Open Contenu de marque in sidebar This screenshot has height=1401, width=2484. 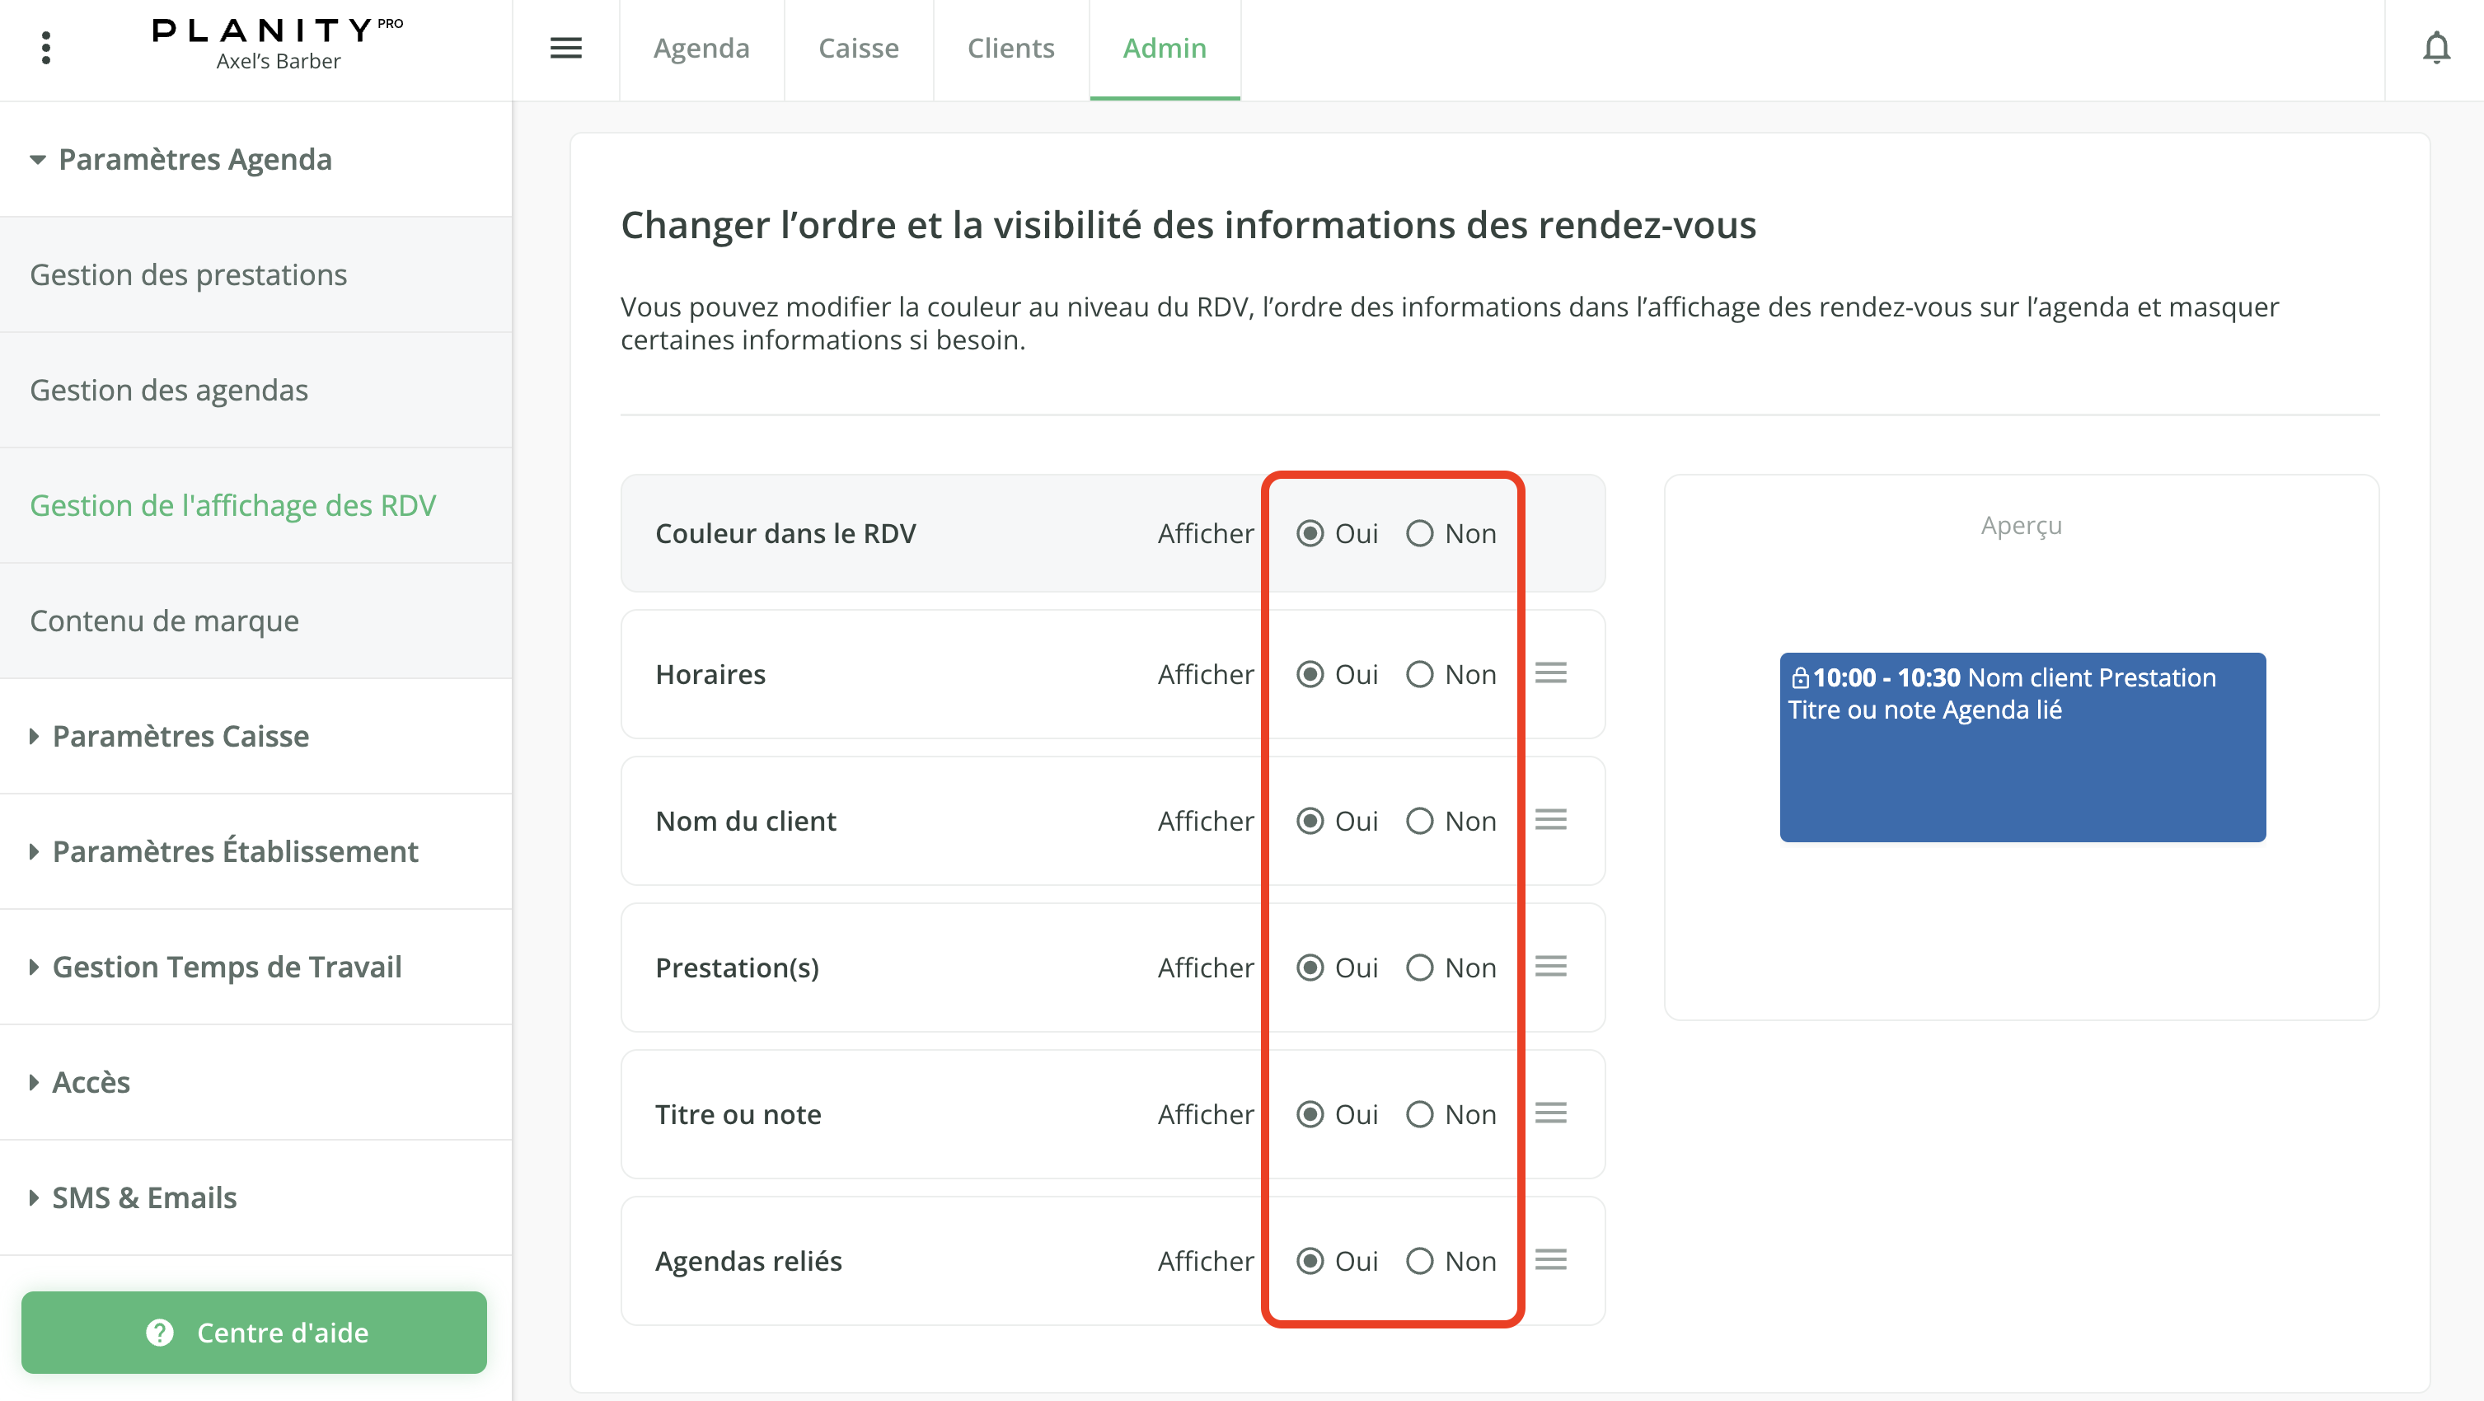tap(164, 620)
